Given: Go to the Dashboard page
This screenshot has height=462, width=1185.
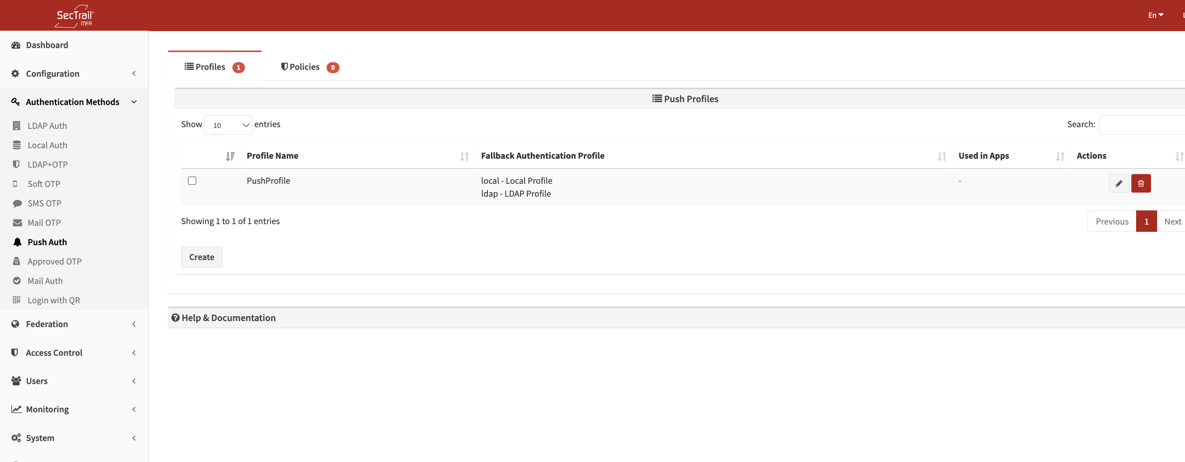Looking at the screenshot, I should [46, 45].
